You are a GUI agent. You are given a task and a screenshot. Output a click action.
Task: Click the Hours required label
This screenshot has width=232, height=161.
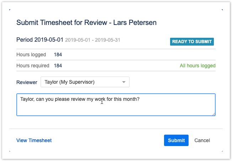click(33, 66)
